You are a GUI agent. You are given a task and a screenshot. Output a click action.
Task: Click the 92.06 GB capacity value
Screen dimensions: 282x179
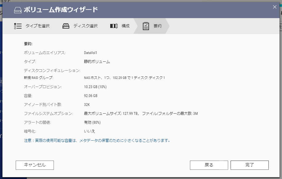(91, 95)
